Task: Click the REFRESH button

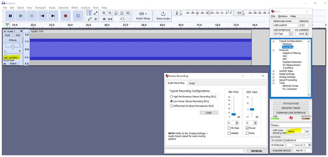Action: pyautogui.click(x=257, y=151)
